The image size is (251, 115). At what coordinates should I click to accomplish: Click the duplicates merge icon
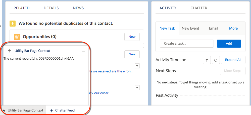click(x=13, y=24)
